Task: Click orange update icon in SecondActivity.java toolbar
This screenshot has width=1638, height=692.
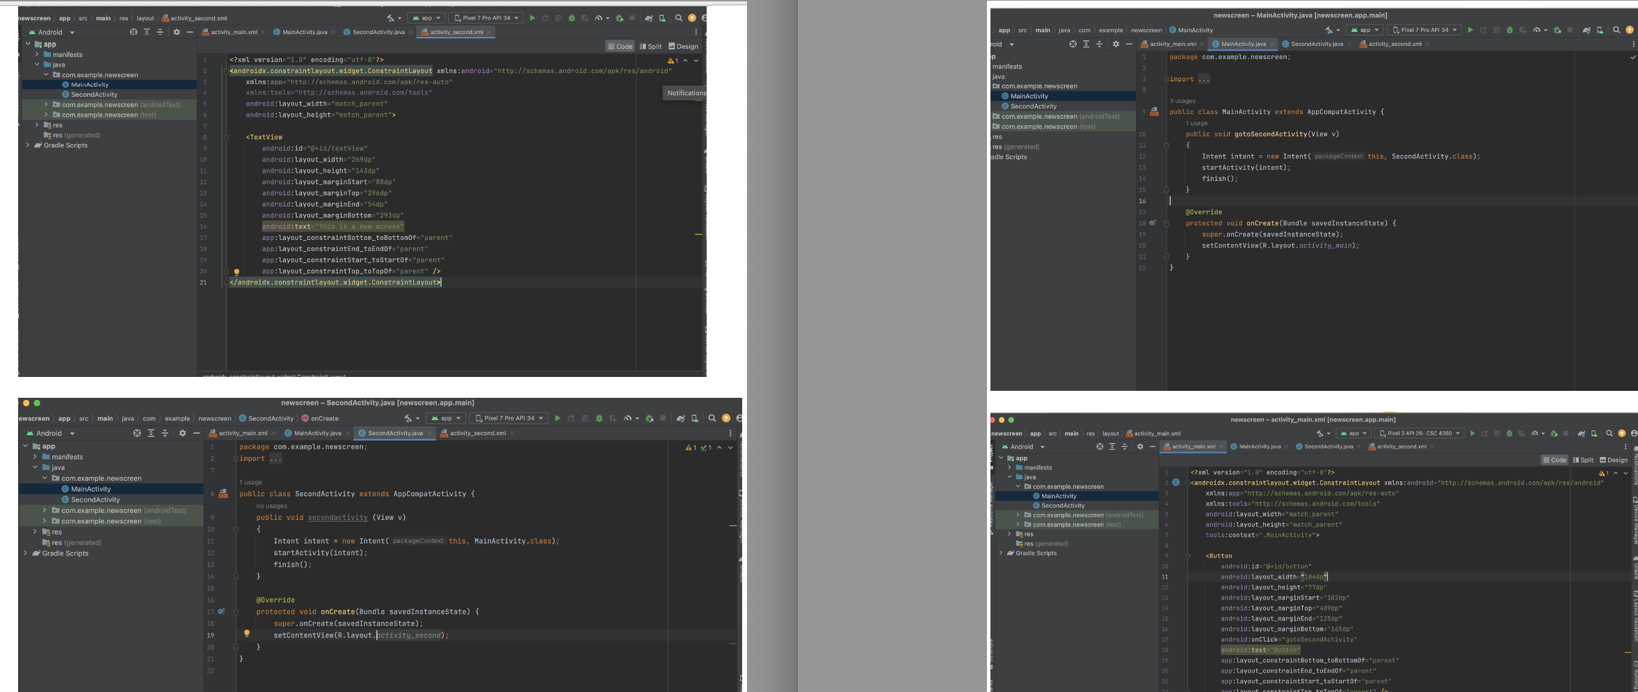Action: point(726,418)
